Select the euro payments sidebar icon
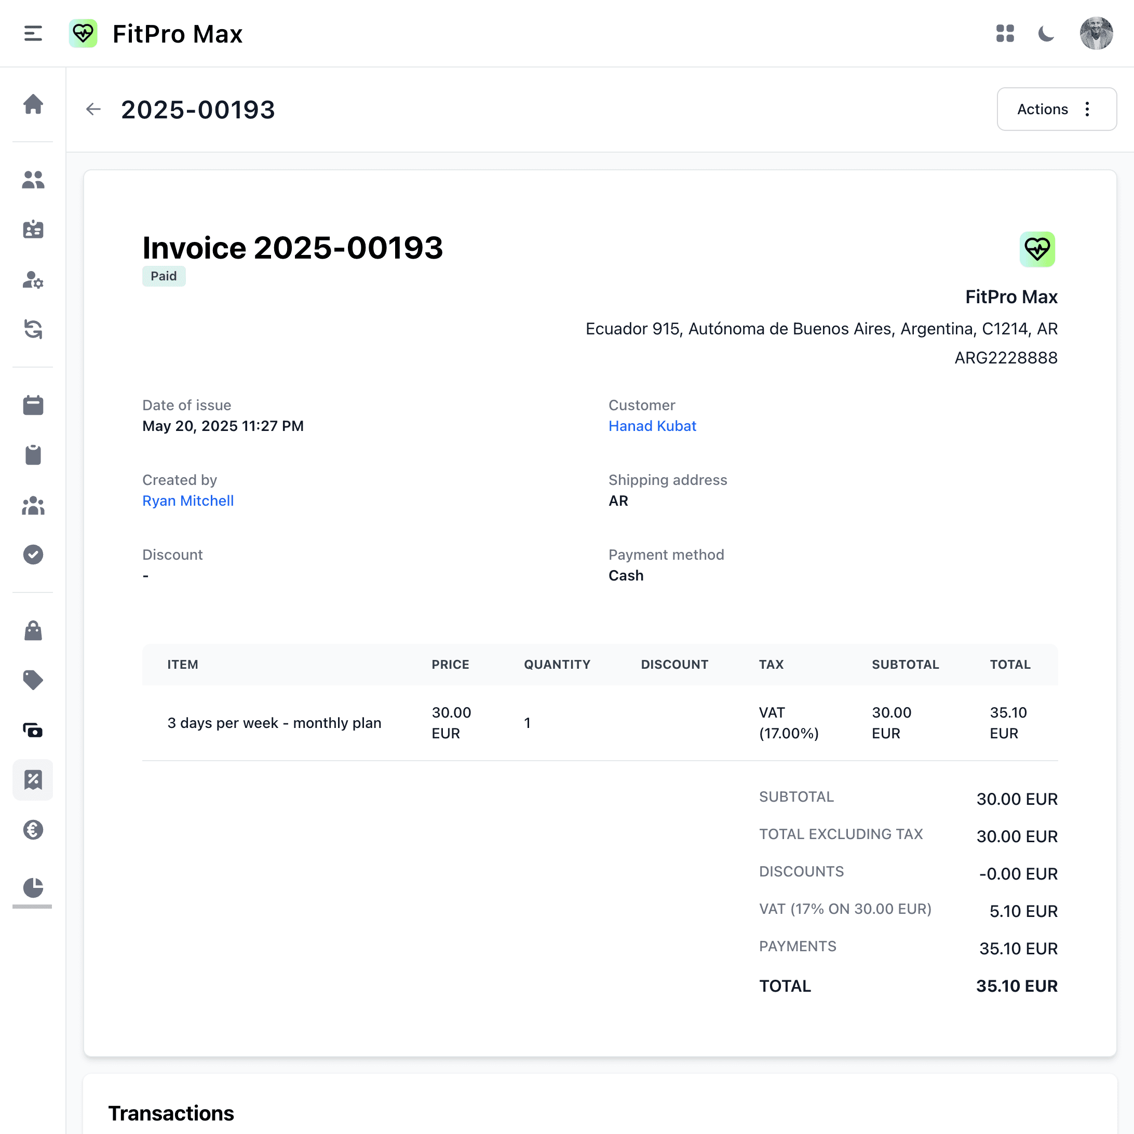 [33, 830]
